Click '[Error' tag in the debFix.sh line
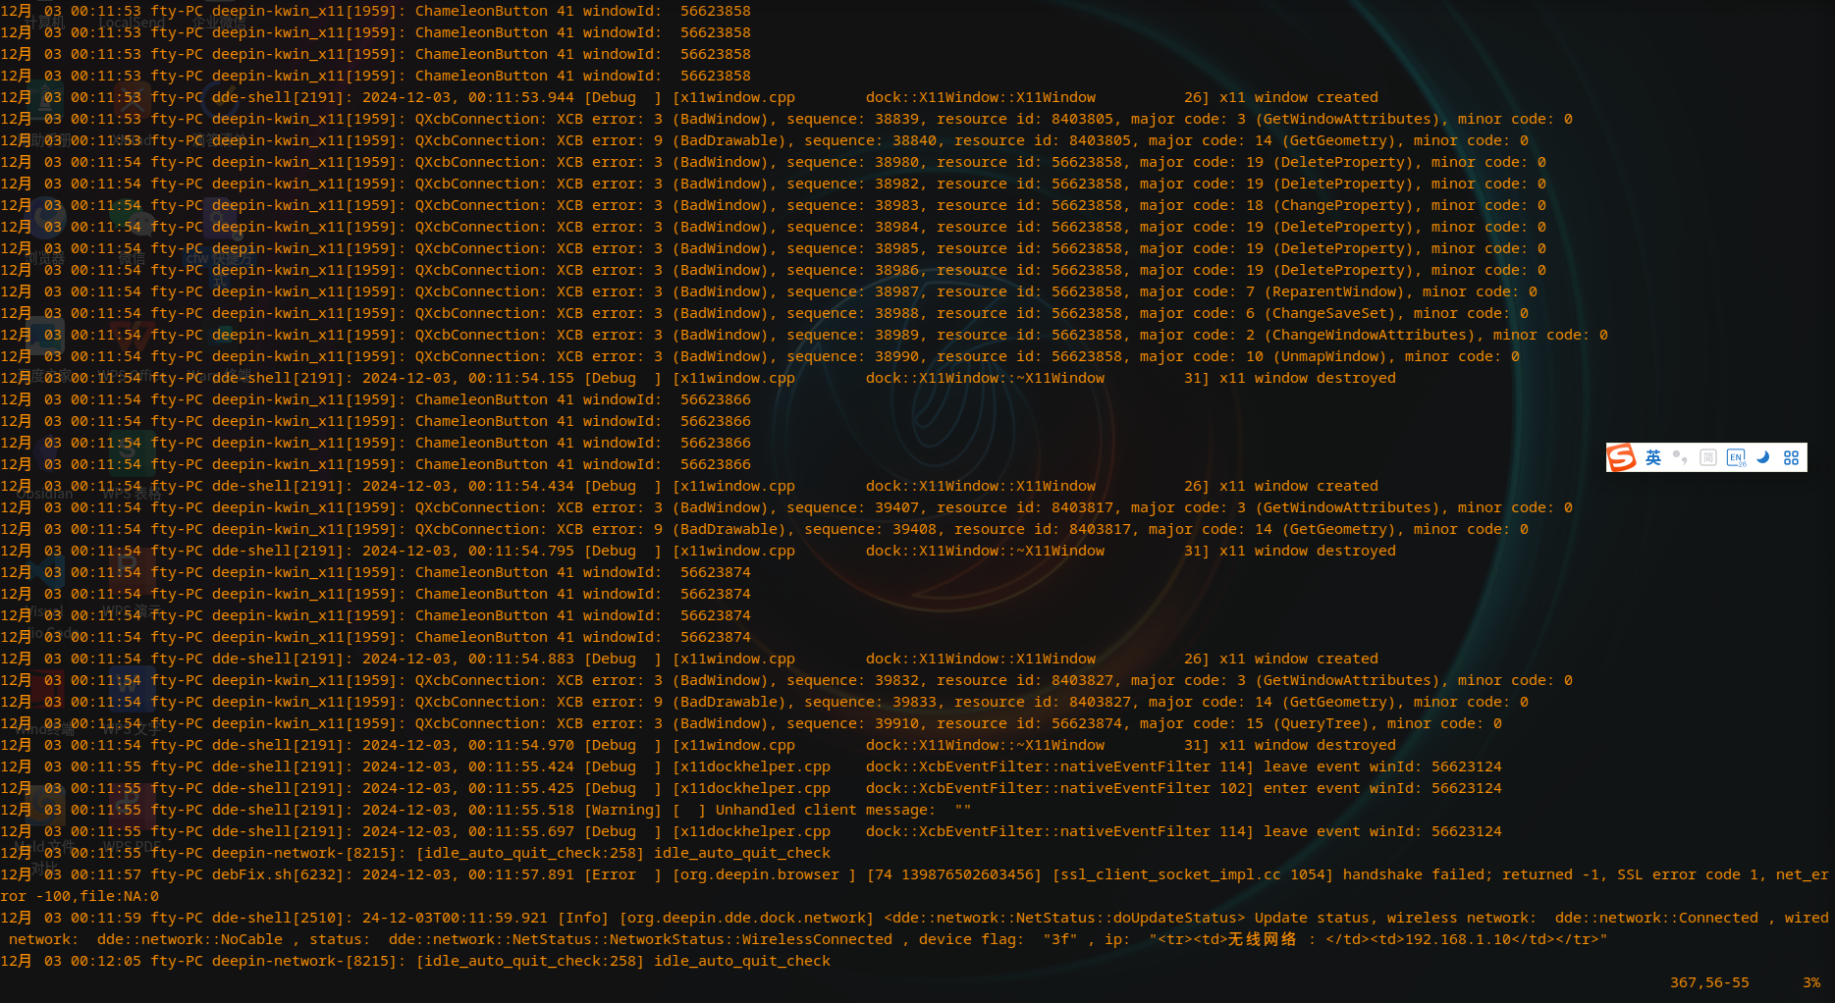The image size is (1835, 1003). point(610,874)
